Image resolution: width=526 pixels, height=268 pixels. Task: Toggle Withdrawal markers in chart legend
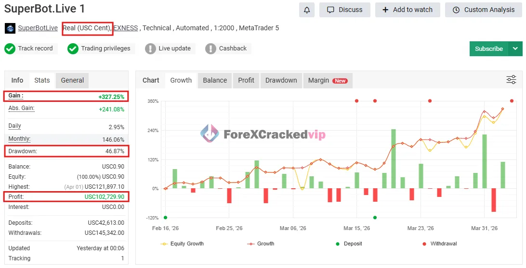tap(439, 244)
